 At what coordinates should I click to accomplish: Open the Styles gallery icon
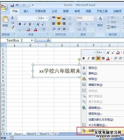[100, 19]
